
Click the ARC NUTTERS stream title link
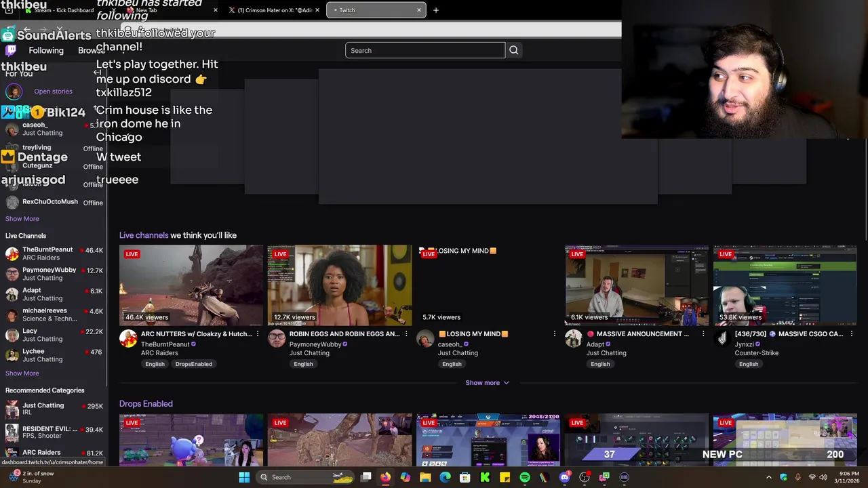pos(196,334)
